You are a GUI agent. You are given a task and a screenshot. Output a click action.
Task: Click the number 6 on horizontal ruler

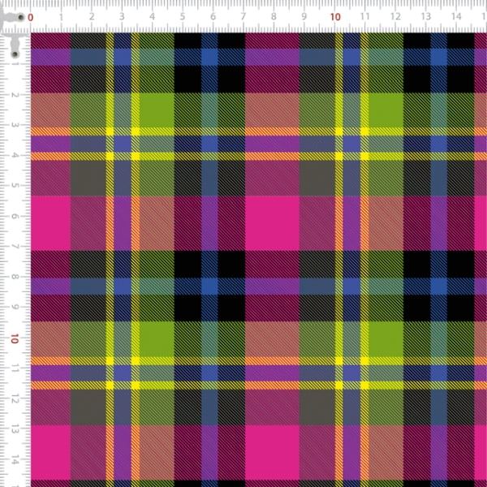213,17
